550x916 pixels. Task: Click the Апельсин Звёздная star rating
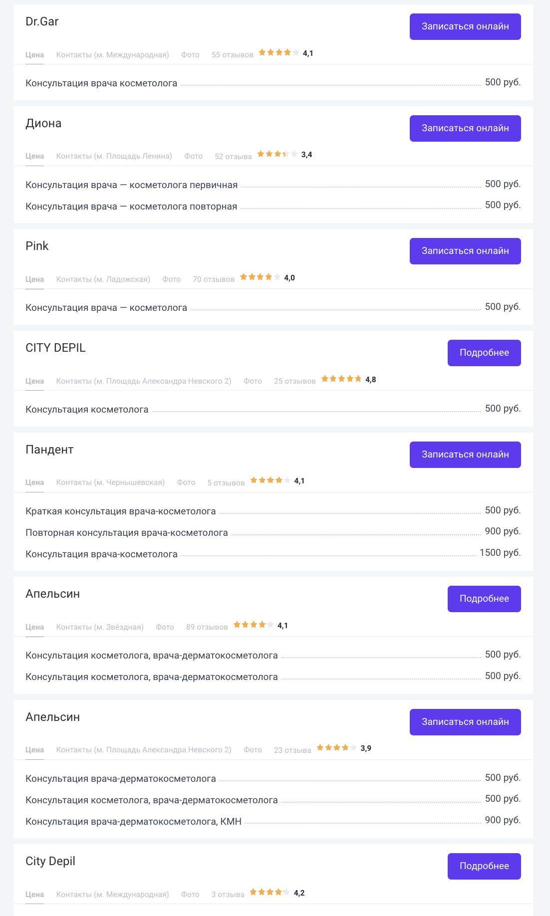254,625
